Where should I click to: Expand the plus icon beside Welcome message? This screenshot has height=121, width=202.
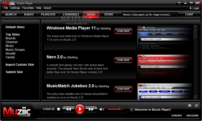click(132, 110)
